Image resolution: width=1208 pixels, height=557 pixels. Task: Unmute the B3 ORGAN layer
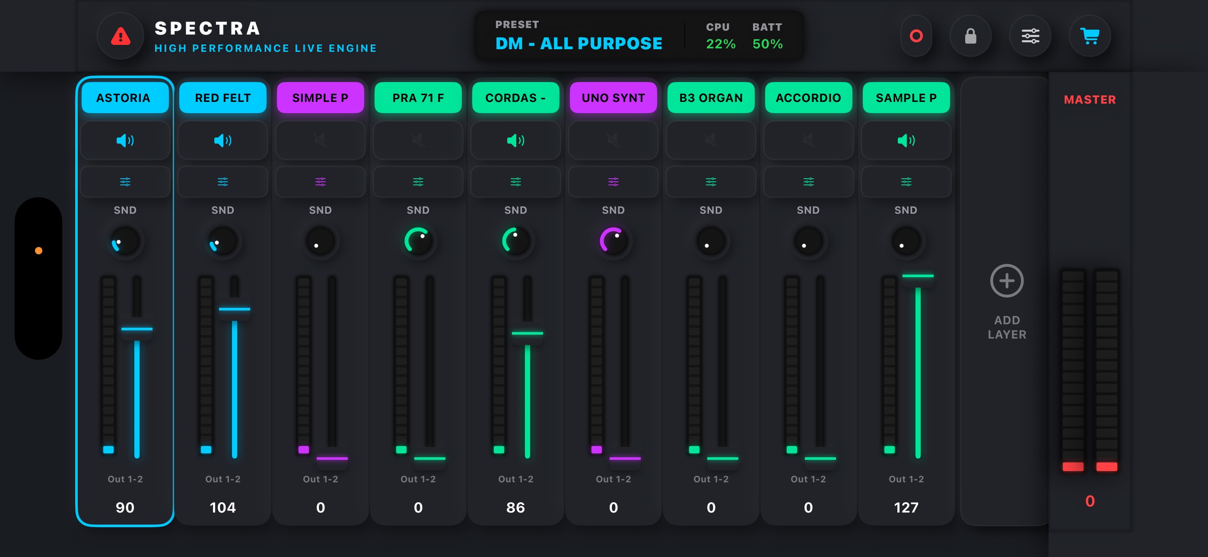coord(711,140)
